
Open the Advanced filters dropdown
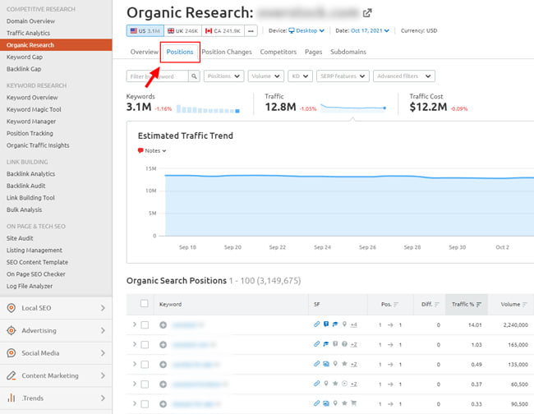(x=404, y=76)
